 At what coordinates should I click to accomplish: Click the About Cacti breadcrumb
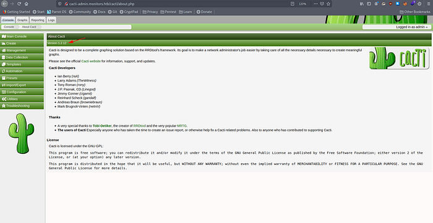tap(29, 27)
